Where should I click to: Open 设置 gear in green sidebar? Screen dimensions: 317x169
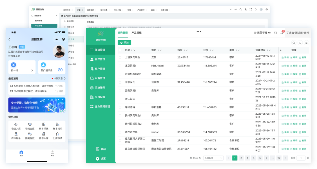pos(101,159)
